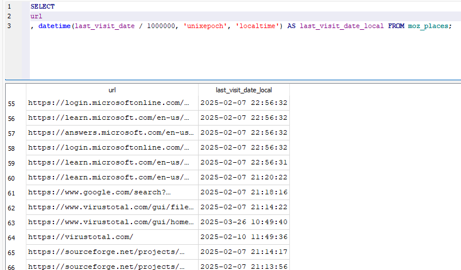Select timestamp cell 2025-02-07 21:20:22
Screen dimensions: 461x270
point(243,178)
